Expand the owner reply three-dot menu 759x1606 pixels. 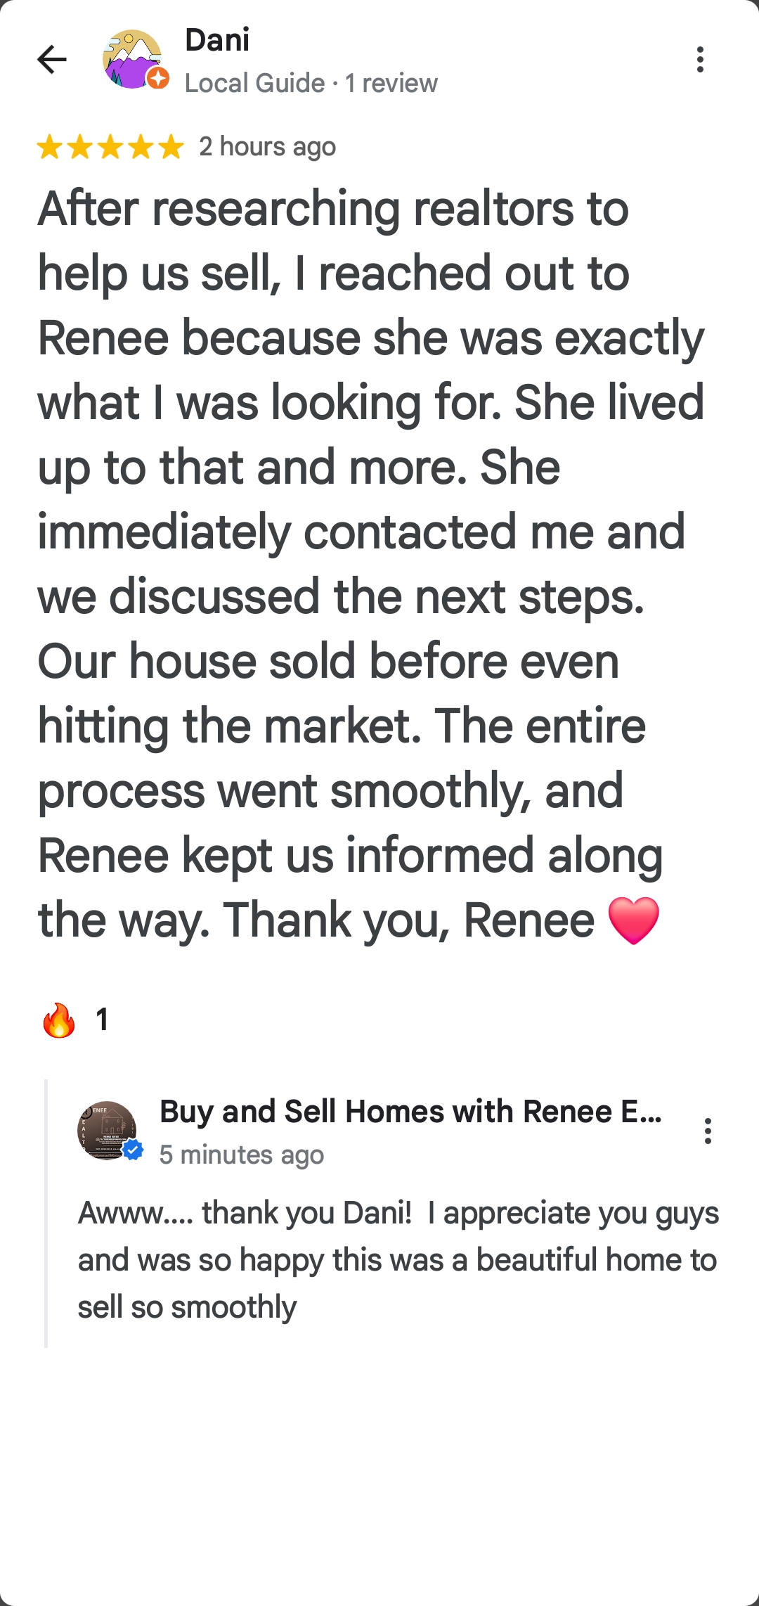click(708, 1131)
